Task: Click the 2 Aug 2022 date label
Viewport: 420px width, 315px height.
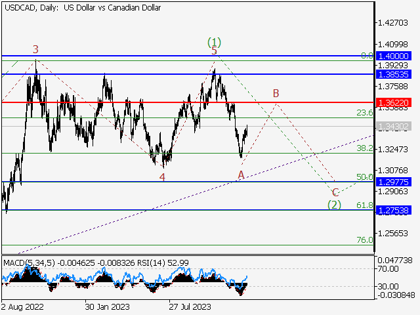Action: coord(22,306)
